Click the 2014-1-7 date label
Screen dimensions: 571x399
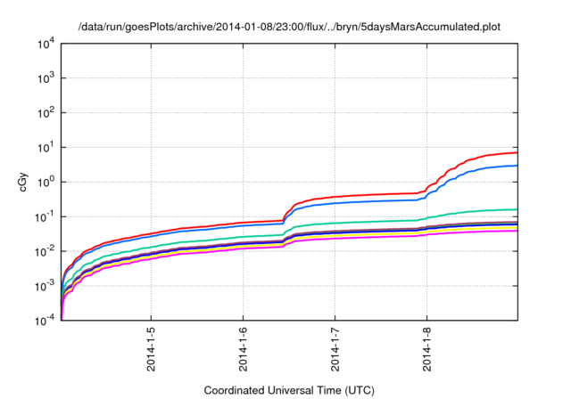pyautogui.click(x=335, y=349)
